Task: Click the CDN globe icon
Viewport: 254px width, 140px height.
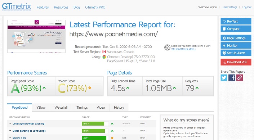Action: pyautogui.click(x=167, y=48)
